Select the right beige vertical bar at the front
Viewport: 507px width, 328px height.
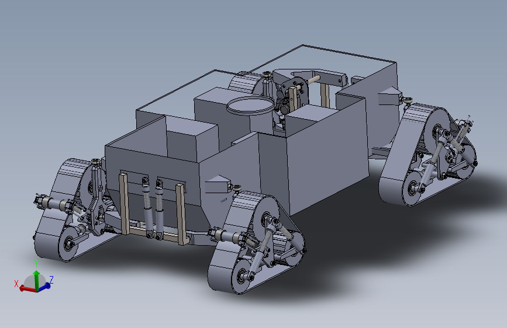pos(181,214)
